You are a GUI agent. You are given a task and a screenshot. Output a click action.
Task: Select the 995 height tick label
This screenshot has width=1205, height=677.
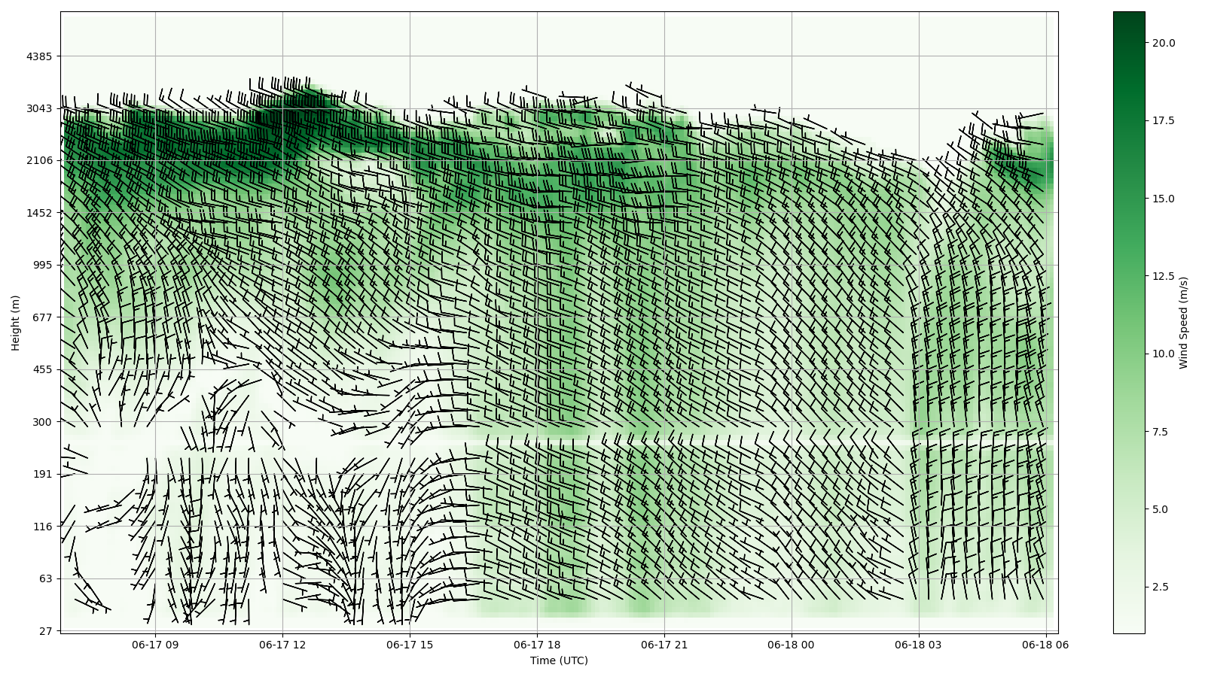pyautogui.click(x=41, y=265)
